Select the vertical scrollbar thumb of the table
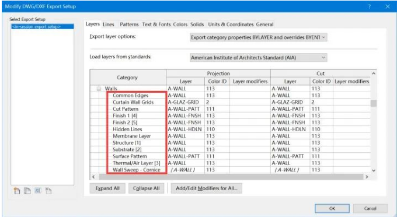397x217 pixels. tap(374, 103)
